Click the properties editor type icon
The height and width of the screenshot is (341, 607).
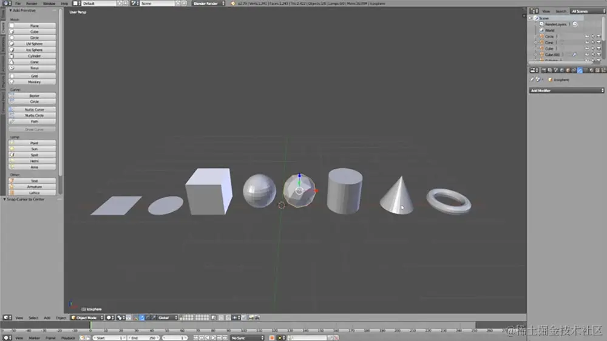click(x=534, y=70)
